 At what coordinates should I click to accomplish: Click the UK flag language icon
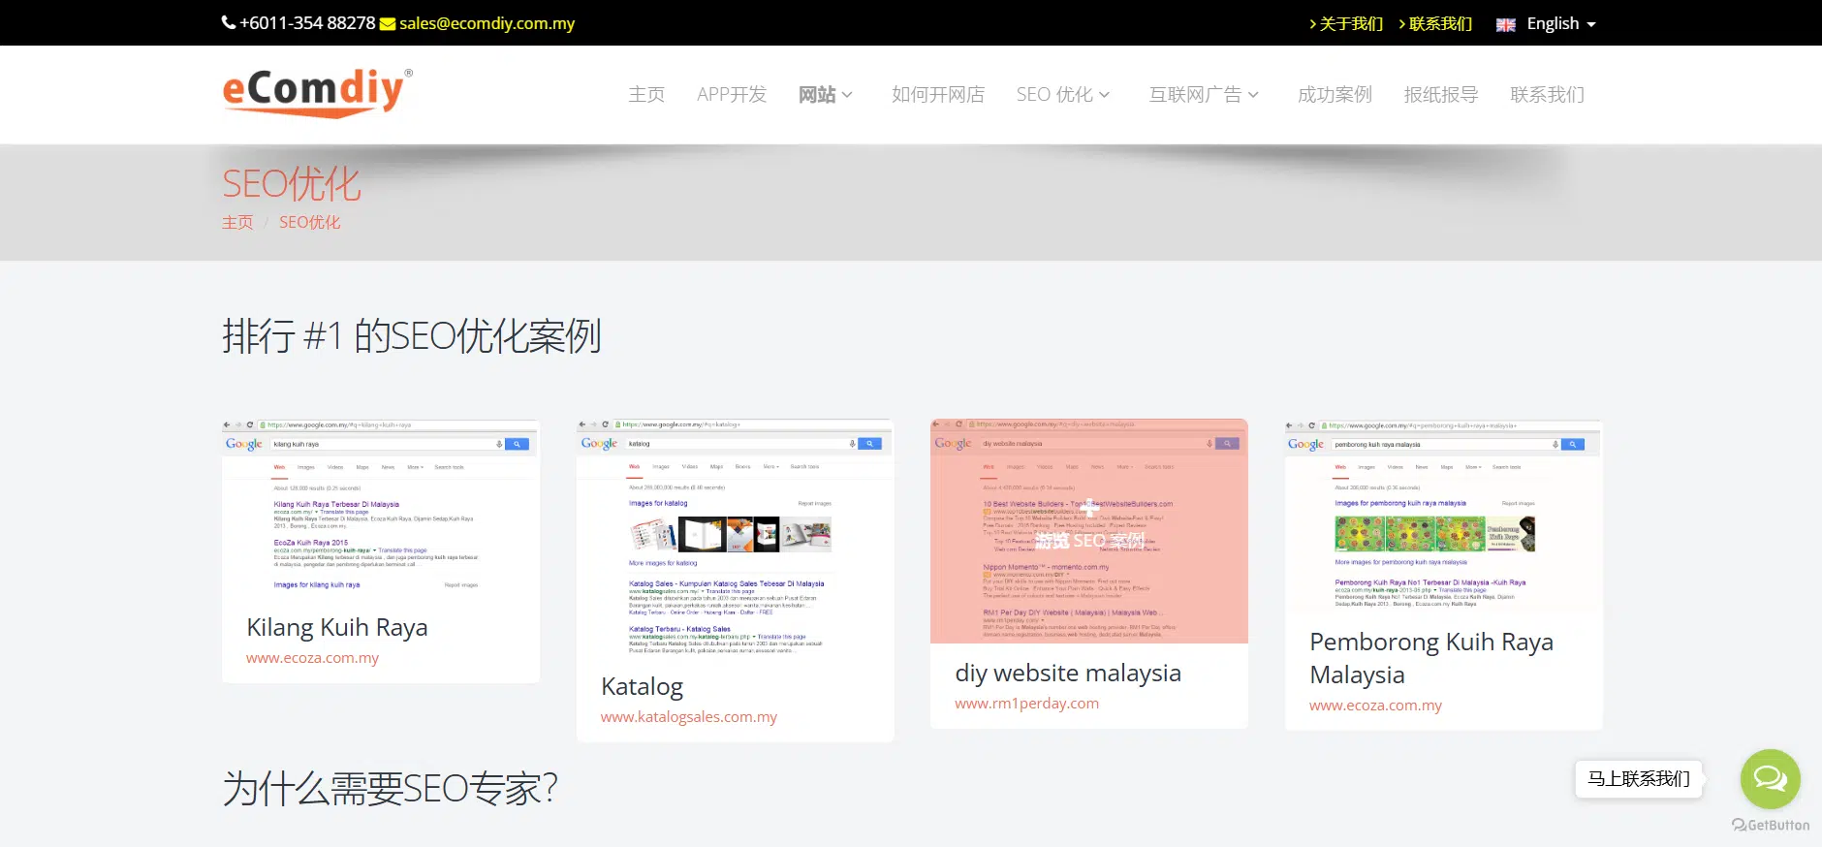[1505, 24]
